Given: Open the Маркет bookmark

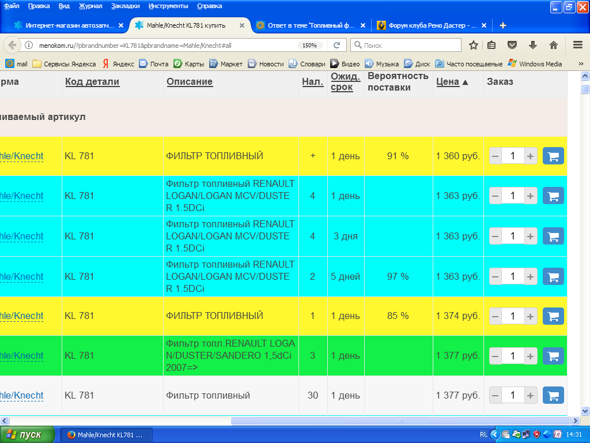Looking at the screenshot, I should pos(226,63).
